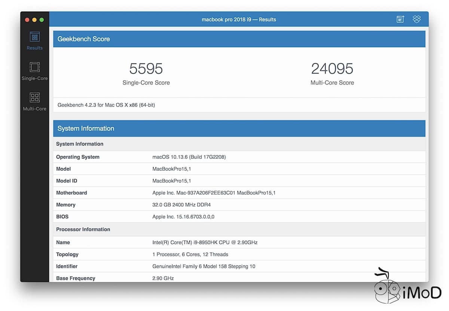Click the upload results icon in the toolbar
This screenshot has height=311, width=449.
click(400, 19)
